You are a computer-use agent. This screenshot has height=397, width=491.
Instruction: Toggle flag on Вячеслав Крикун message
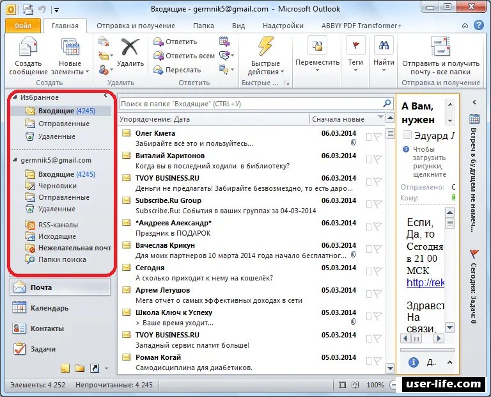[378, 249]
